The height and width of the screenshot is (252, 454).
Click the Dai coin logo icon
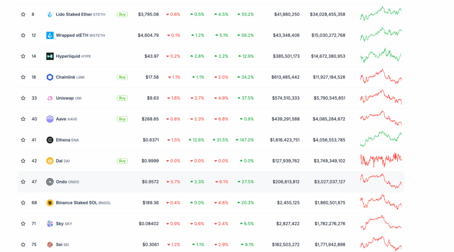[x=50, y=161]
